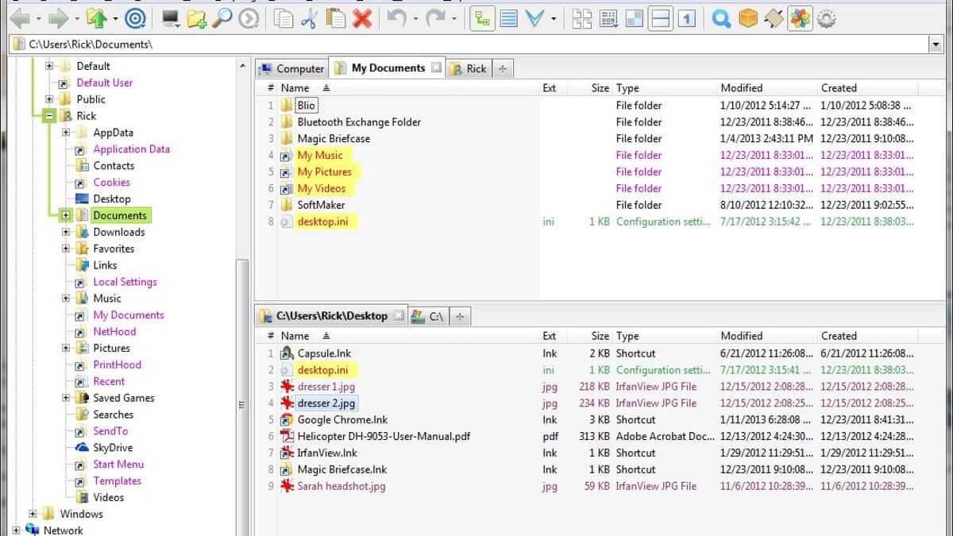This screenshot has width=953, height=536.
Task: Delete selection with the red X icon
Action: (362, 18)
